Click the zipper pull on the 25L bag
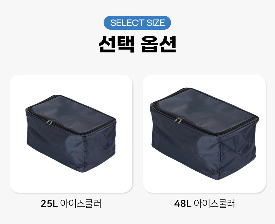The width and height of the screenshot is (275, 224). (x=49, y=123)
